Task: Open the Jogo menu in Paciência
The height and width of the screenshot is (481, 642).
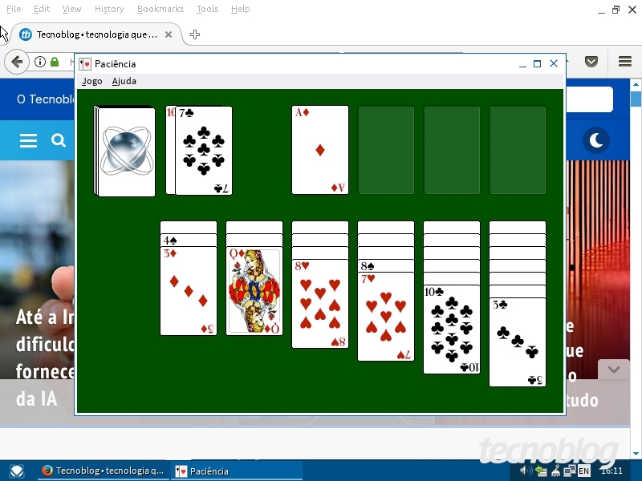Action: tap(91, 81)
